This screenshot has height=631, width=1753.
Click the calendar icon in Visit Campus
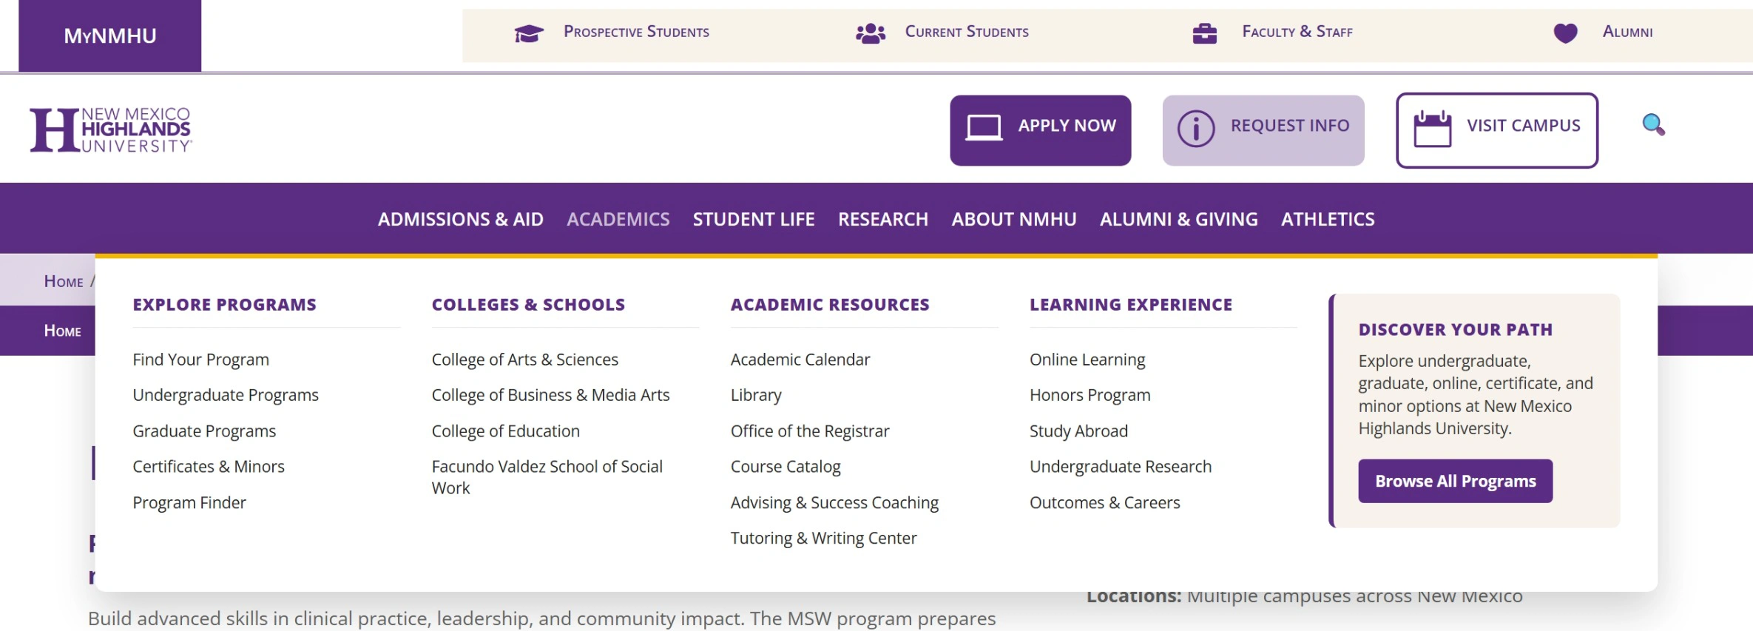click(x=1432, y=129)
